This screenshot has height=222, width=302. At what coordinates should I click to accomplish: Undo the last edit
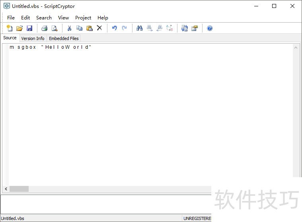click(115, 28)
